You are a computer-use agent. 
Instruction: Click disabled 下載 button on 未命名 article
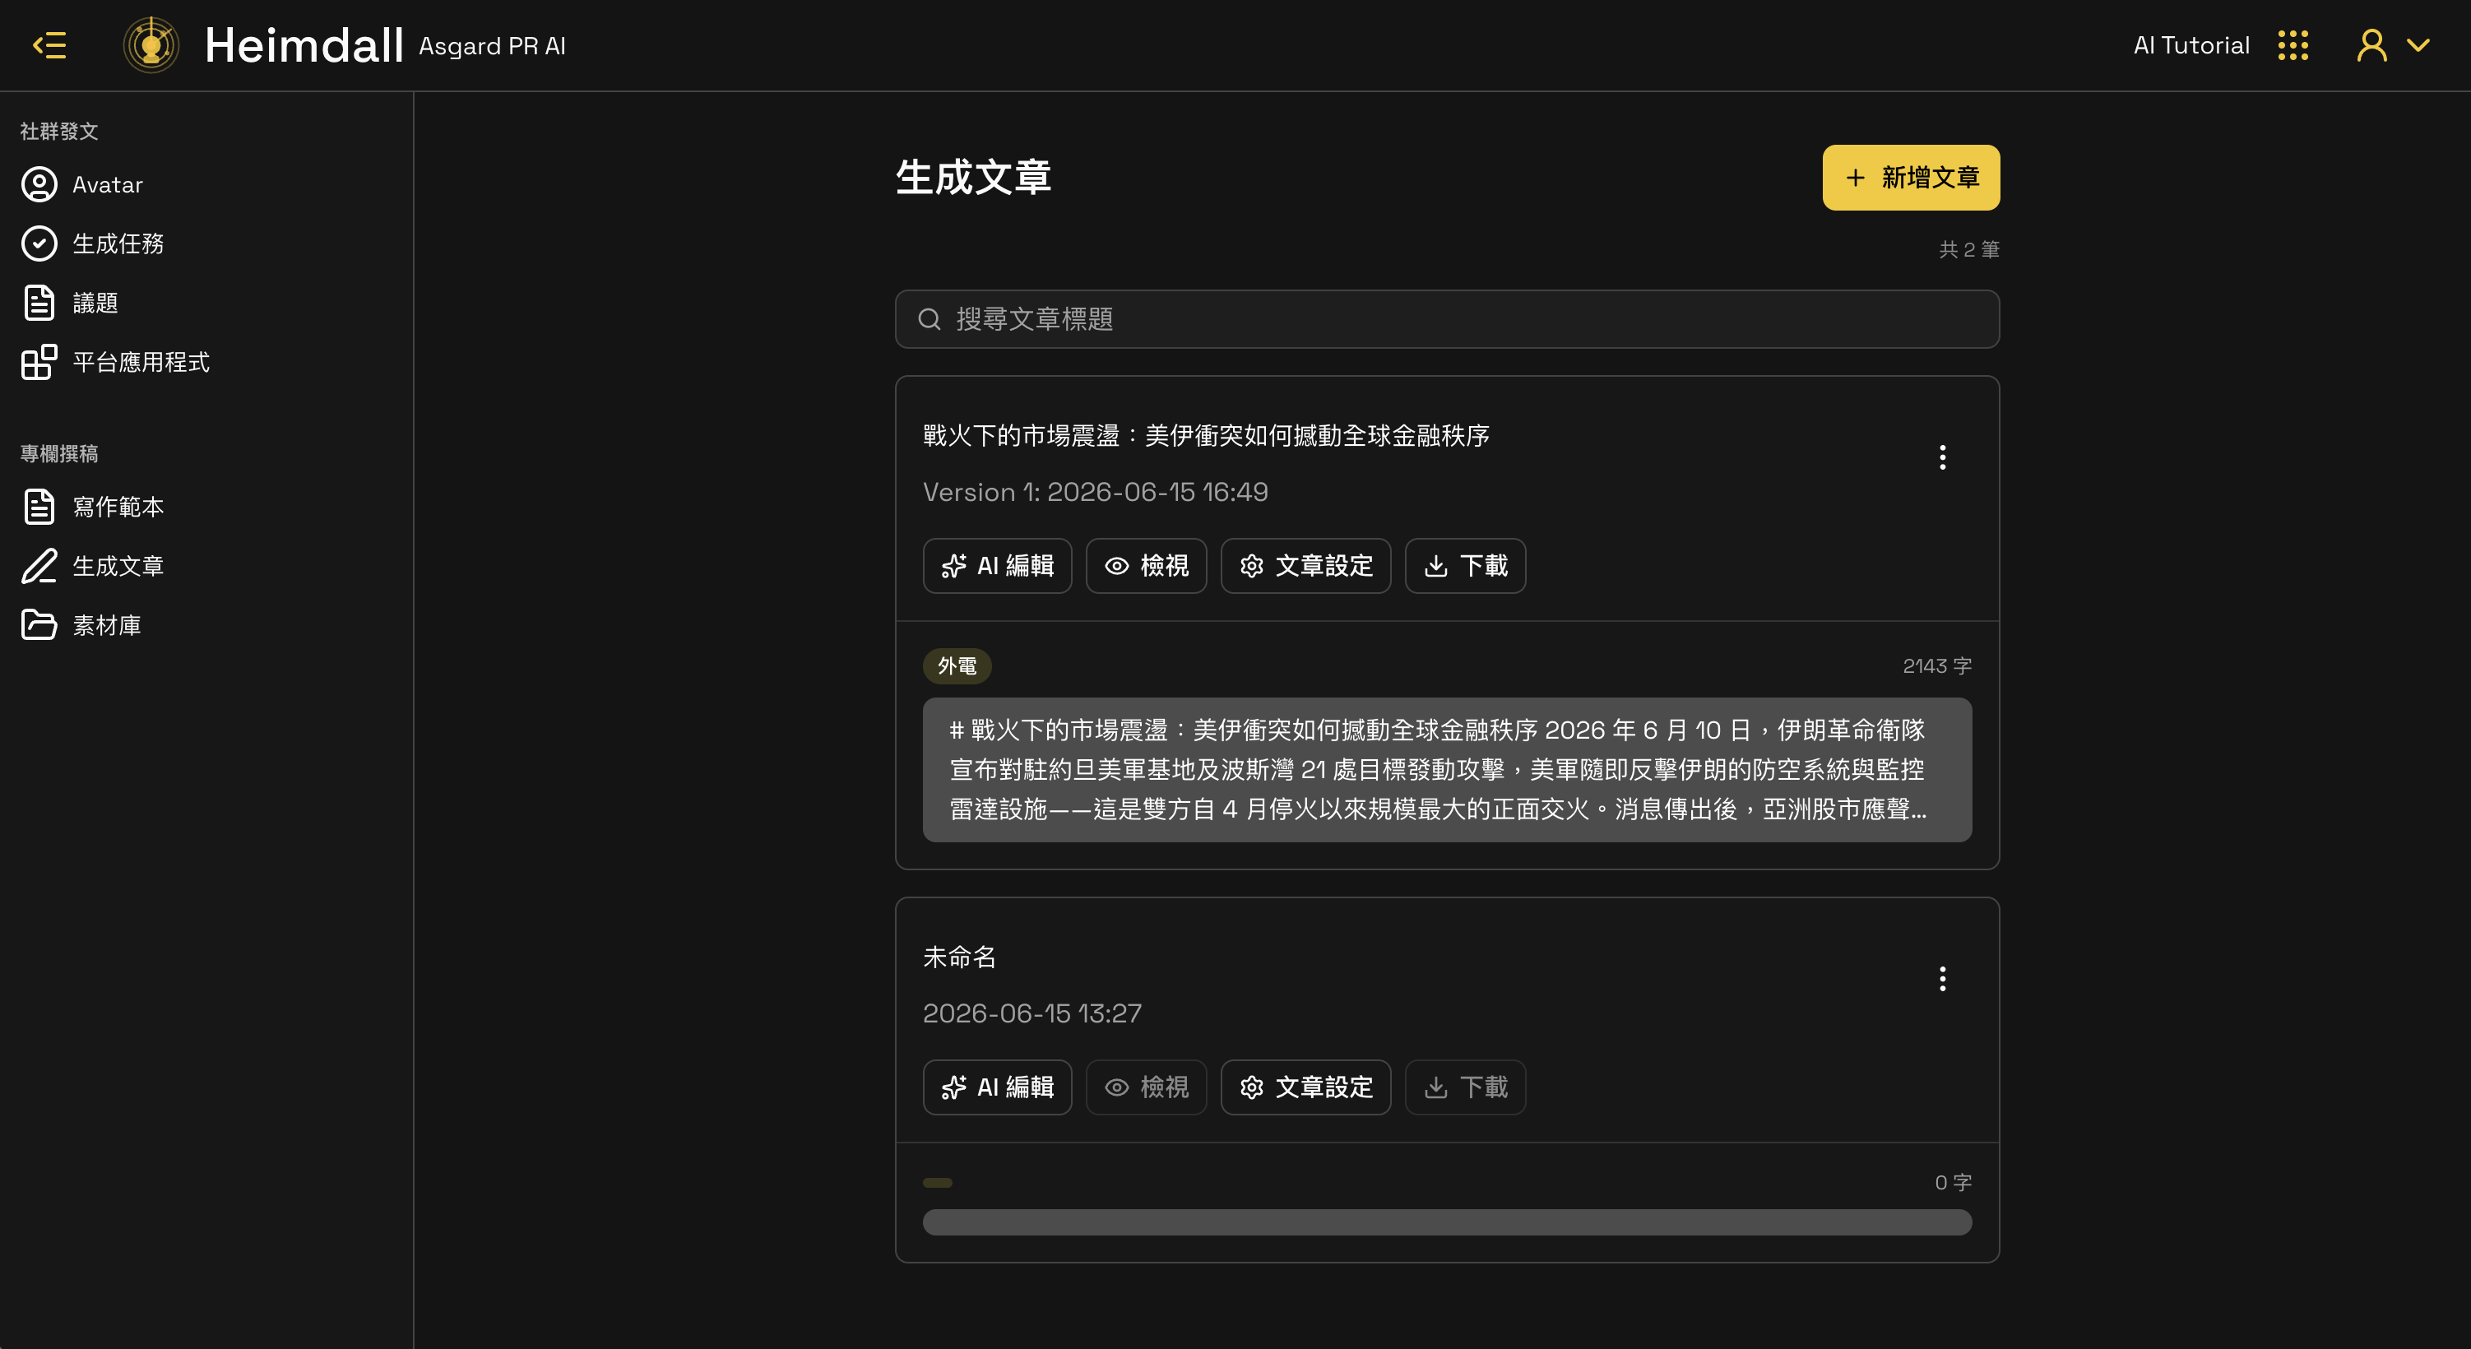tap(1465, 1087)
